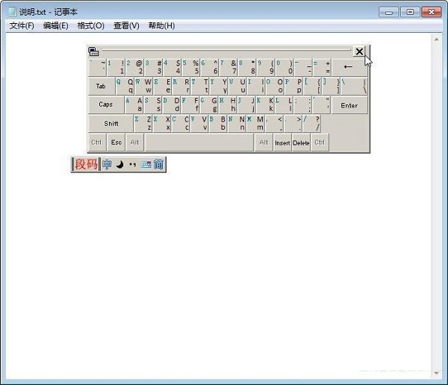Click the red 段码 input method logo

click(86, 164)
